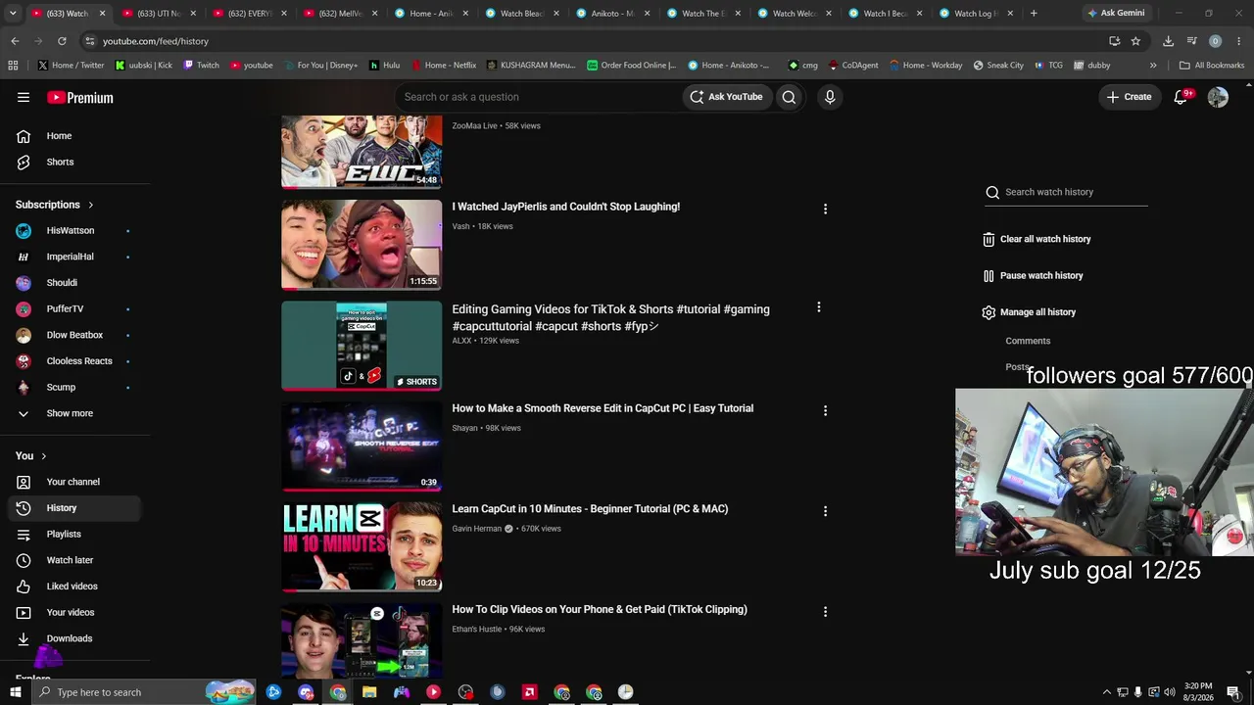Image resolution: width=1254 pixels, height=705 pixels.
Task: Expand the You section chevron
Action: click(44, 456)
